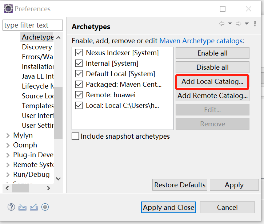Select Java EE Integration tree item

pos(38,76)
